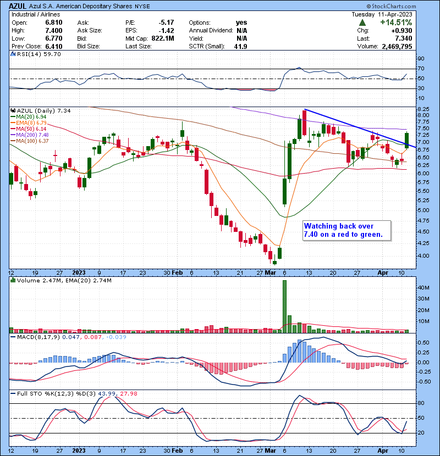Image resolution: width=440 pixels, height=456 pixels.
Task: Click the SCTR (Small) value 41.9
Action: [x=240, y=47]
